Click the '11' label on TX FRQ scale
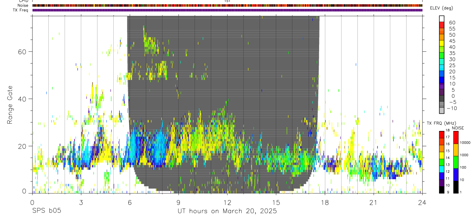This screenshot has width=475, height=219. tap(448, 178)
